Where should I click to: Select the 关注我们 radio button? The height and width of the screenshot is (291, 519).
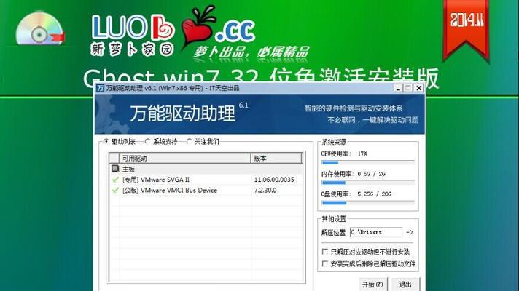point(189,141)
